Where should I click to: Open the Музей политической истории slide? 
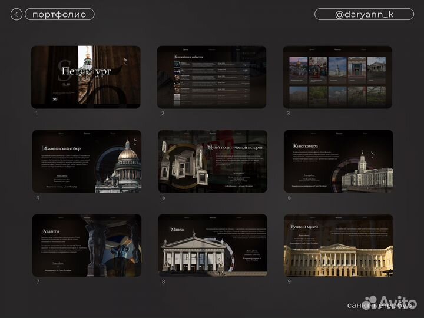[x=211, y=161]
